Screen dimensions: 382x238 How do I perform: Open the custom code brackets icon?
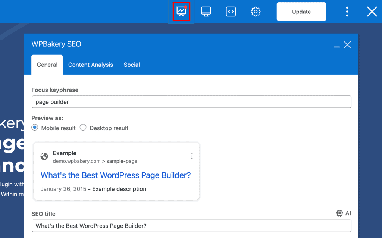(231, 12)
